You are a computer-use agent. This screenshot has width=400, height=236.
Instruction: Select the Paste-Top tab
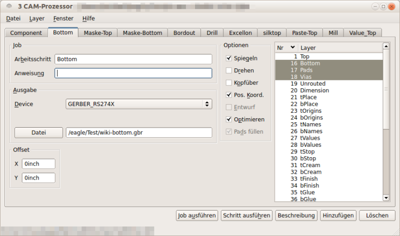click(x=304, y=33)
